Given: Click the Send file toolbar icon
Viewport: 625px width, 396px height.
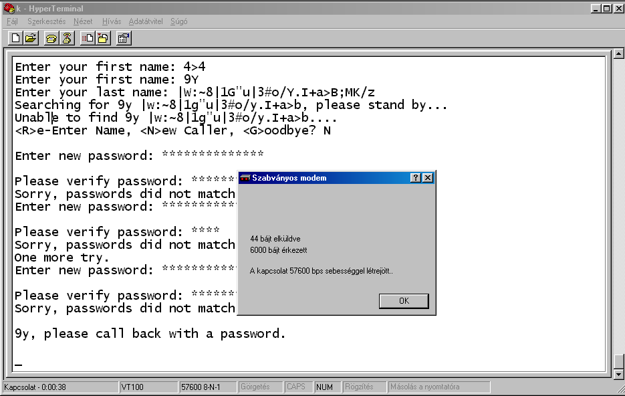Looking at the screenshot, I should (x=88, y=38).
